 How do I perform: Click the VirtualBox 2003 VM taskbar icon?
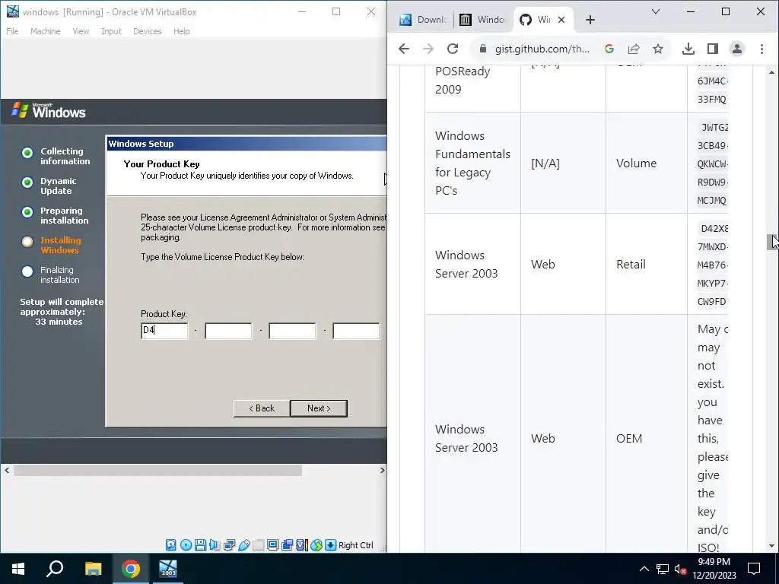[x=168, y=569]
